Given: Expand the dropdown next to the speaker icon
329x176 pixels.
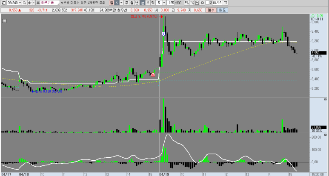Looking at the screenshot, I should click(34, 3).
